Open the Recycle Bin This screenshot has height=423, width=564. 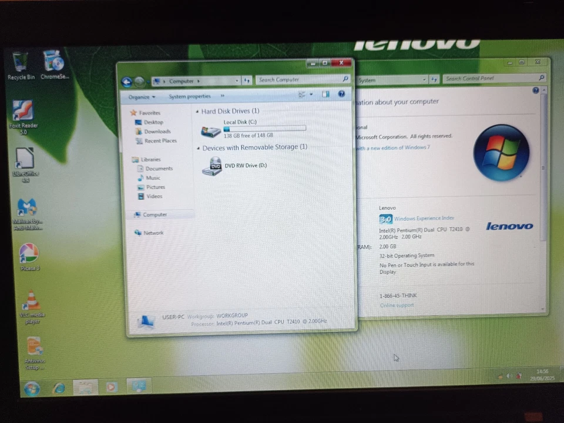(21, 61)
